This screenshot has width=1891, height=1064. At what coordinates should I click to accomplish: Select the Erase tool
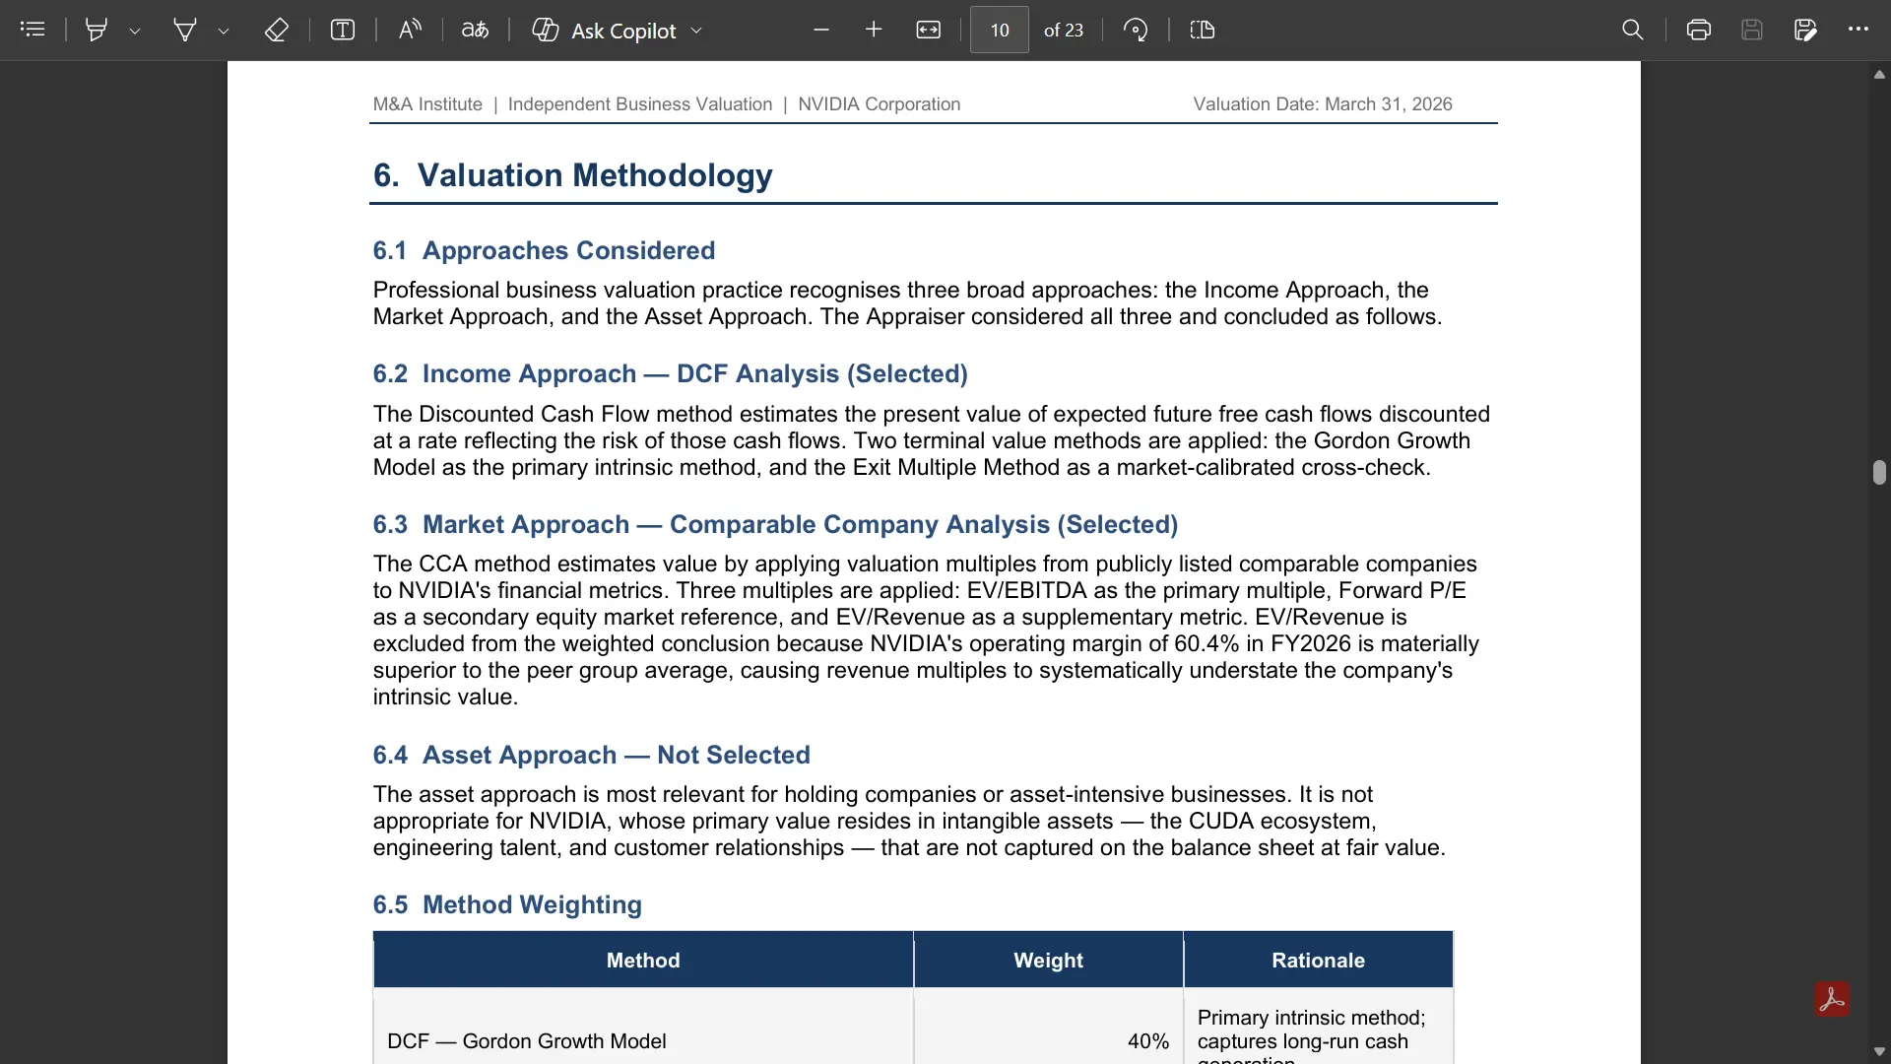[277, 30]
